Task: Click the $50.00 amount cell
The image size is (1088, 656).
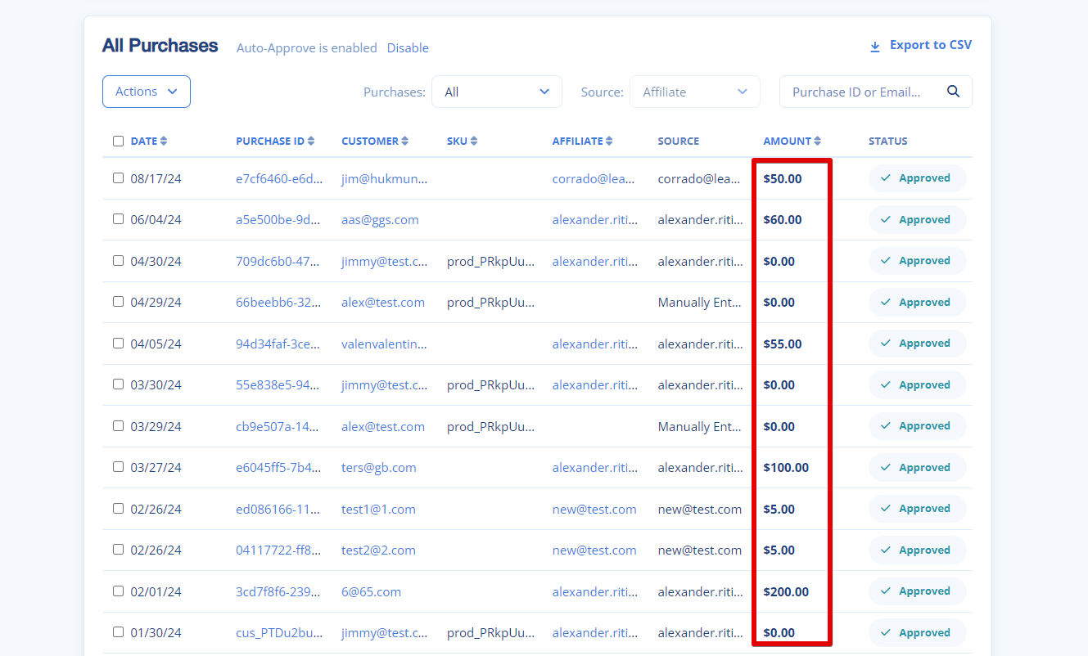Action: pos(783,178)
